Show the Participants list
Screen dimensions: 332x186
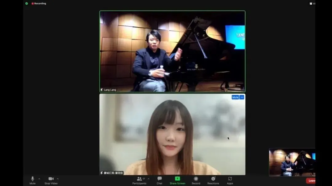tap(139, 179)
